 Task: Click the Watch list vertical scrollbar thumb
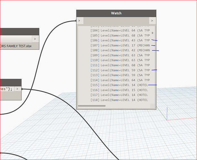[x=152, y=33]
